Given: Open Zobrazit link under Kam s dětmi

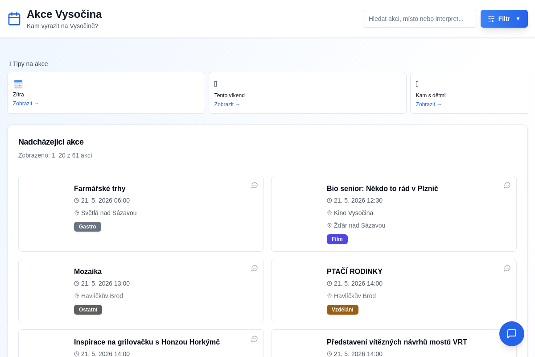Looking at the screenshot, I should click(429, 104).
